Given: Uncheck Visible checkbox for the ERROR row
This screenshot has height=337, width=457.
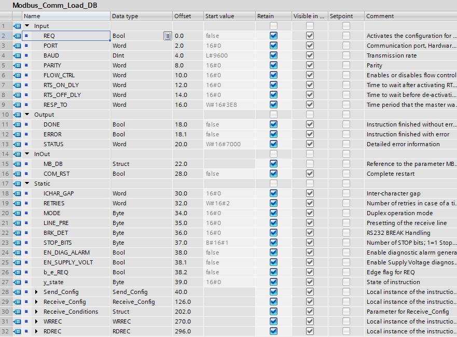Looking at the screenshot, I should [x=310, y=134].
